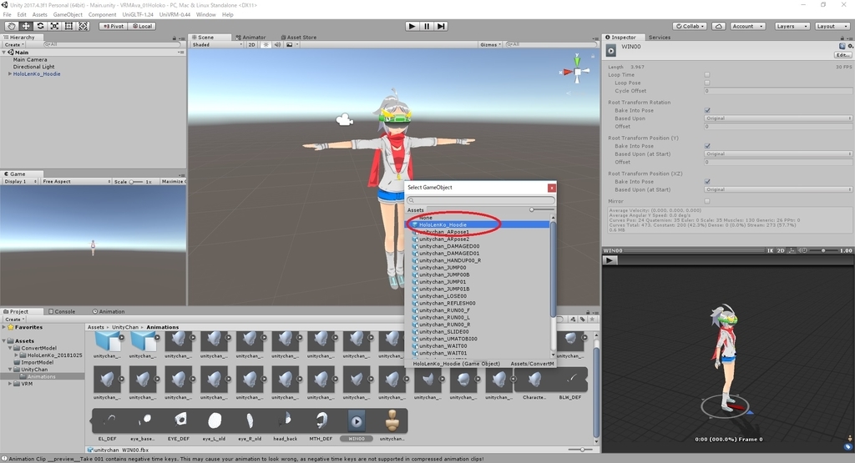Select the Rect tool in toolbar
Viewport: 855px width, 463px height.
coord(68,26)
